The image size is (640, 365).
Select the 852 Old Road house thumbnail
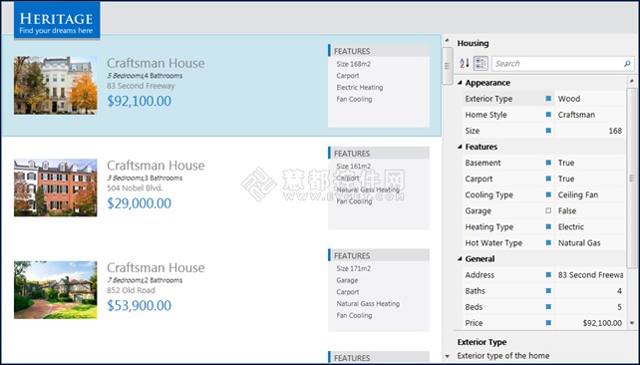(56, 290)
